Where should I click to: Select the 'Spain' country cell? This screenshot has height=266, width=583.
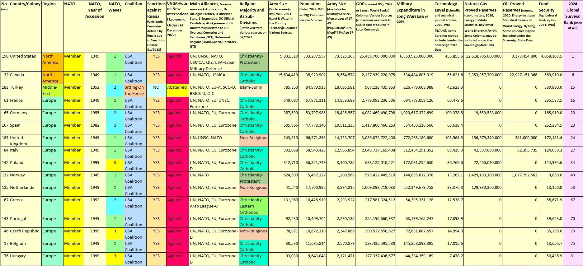(x=25, y=128)
